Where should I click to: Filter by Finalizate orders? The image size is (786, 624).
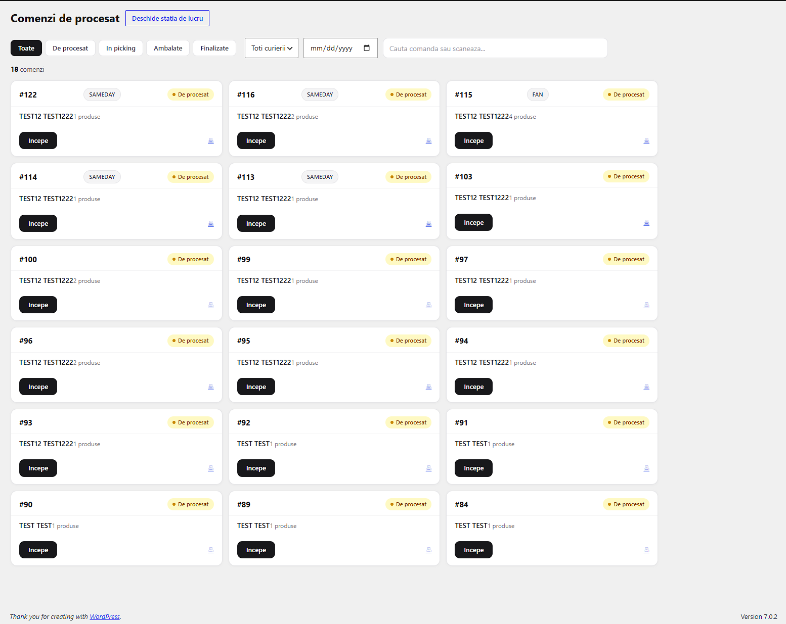click(x=214, y=48)
